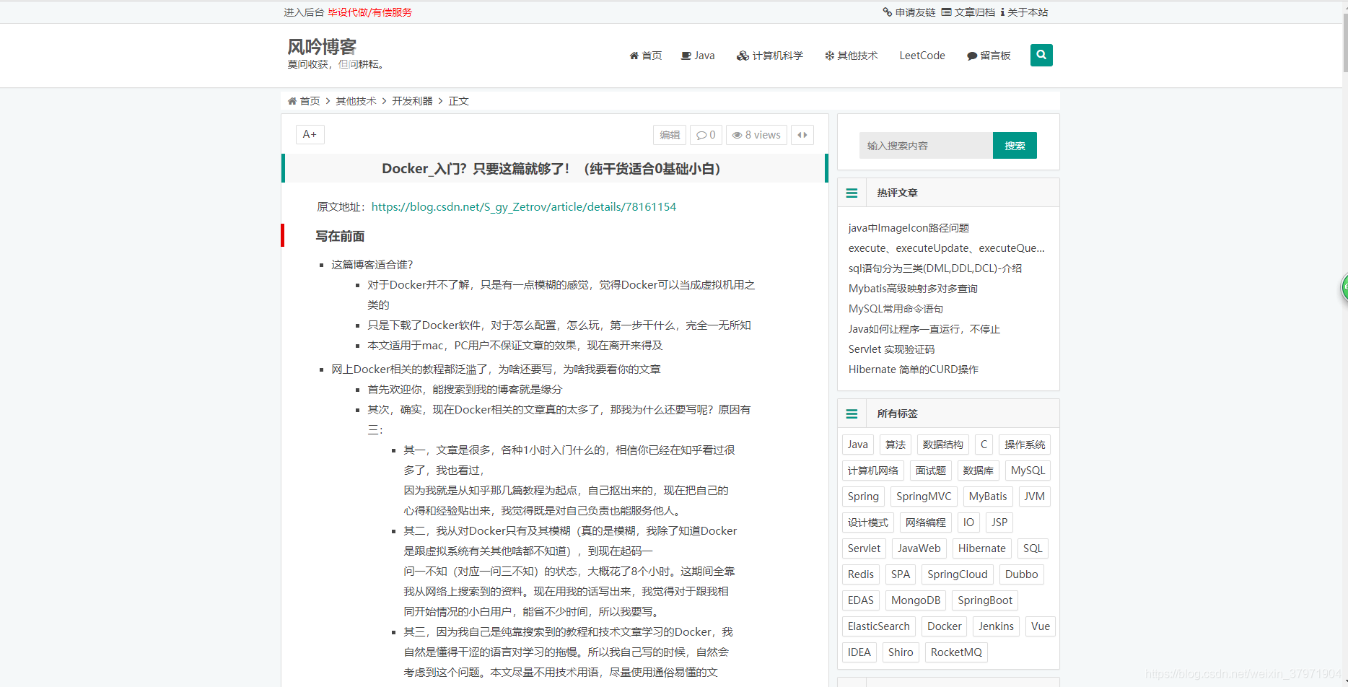Select the JVM tag
The image size is (1348, 687).
[x=1035, y=496]
